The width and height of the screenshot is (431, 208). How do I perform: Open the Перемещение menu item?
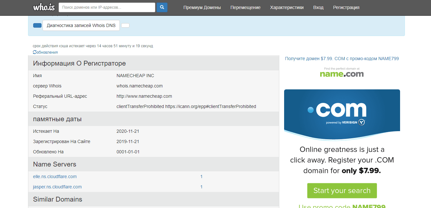coord(245,7)
